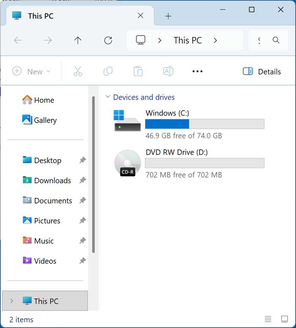Screen dimensions: 296x328
Task: Click the Devices and drives header
Action: tap(144, 97)
